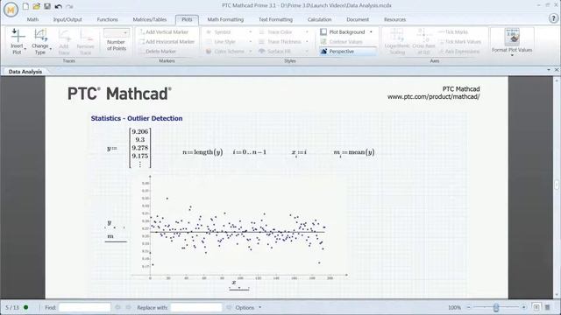Click the Open file folder icon
Image resolution: width=561 pixels, height=315 pixels.
click(36, 6)
